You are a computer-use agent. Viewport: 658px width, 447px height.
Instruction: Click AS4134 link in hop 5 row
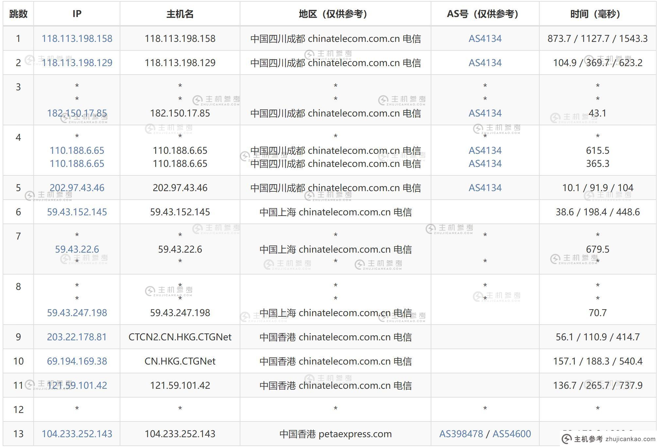click(485, 188)
